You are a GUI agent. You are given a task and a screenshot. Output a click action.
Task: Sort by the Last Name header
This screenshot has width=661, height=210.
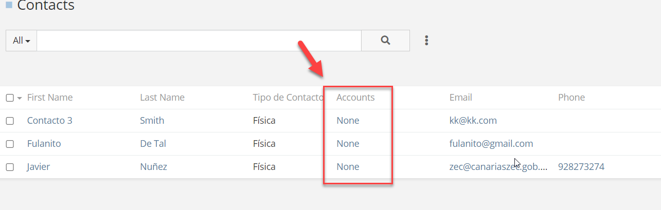tap(162, 98)
